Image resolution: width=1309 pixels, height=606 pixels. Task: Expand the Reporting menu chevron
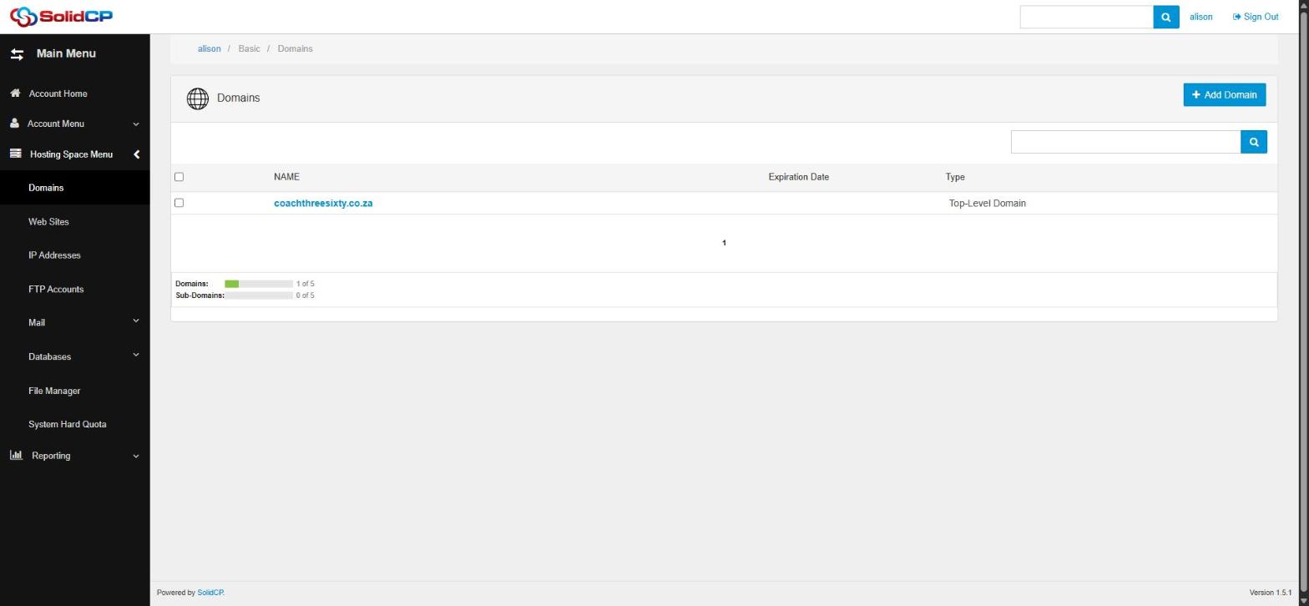point(136,457)
